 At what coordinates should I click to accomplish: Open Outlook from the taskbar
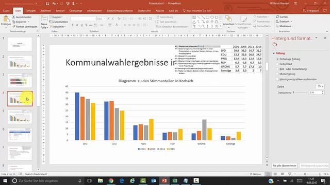click(154, 180)
